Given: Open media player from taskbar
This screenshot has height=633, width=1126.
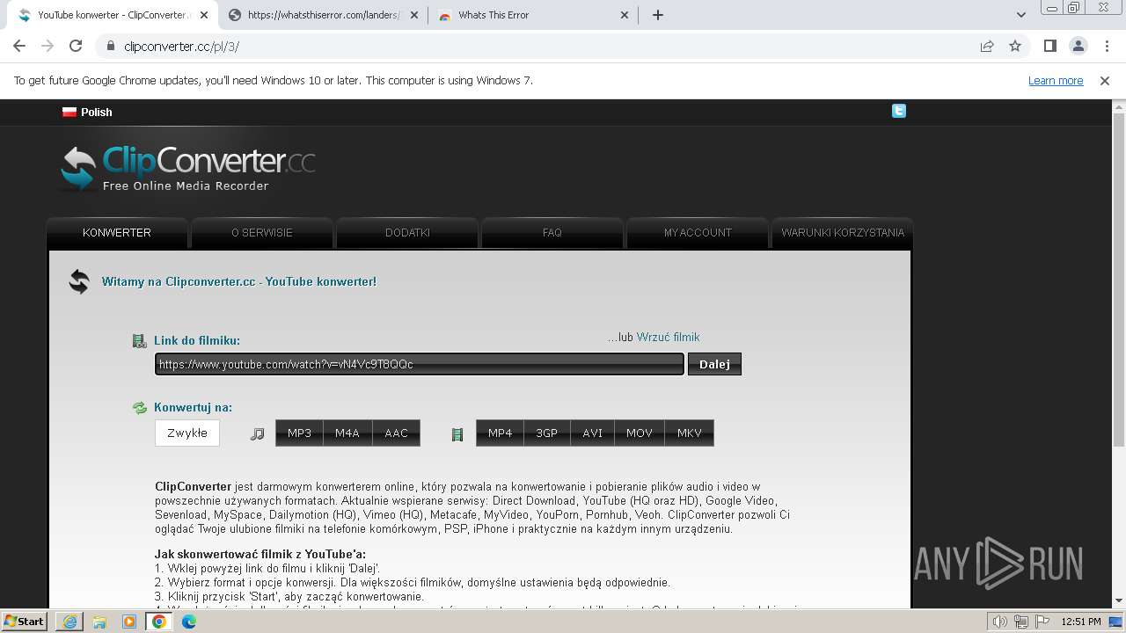Looking at the screenshot, I should (129, 622).
